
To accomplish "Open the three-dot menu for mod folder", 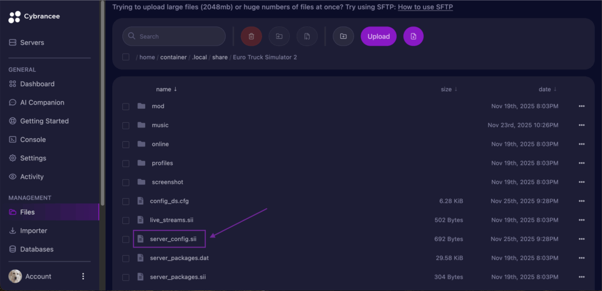I will [x=581, y=106].
